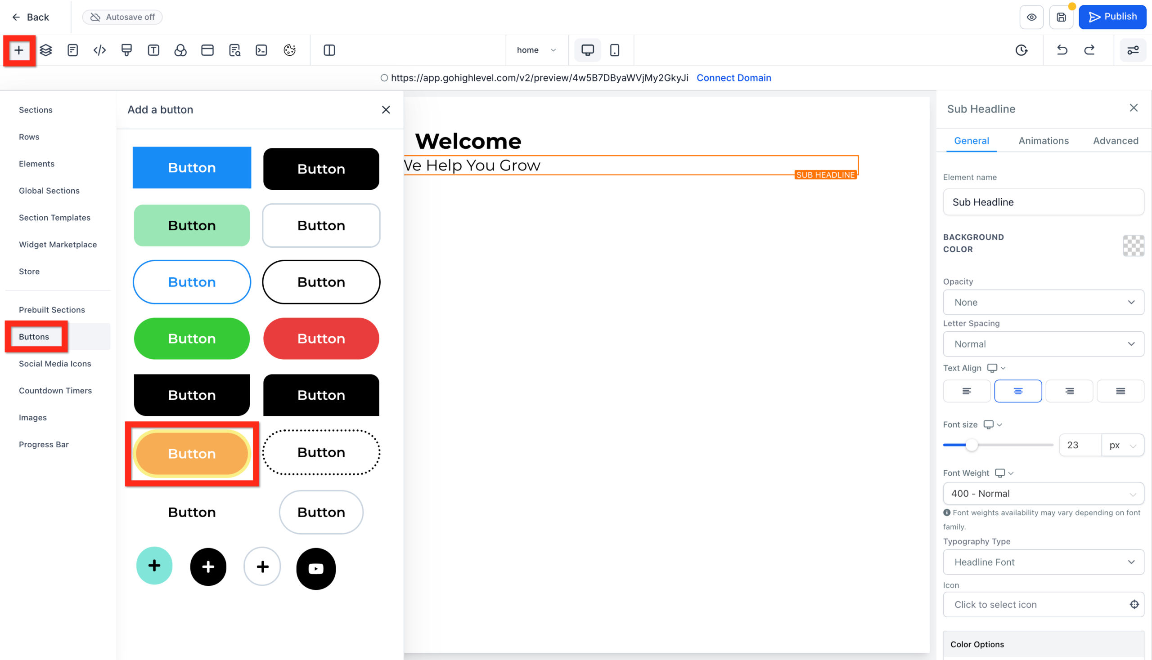The image size is (1152, 660).
Task: Preview the page with the eye icon
Action: (1031, 17)
